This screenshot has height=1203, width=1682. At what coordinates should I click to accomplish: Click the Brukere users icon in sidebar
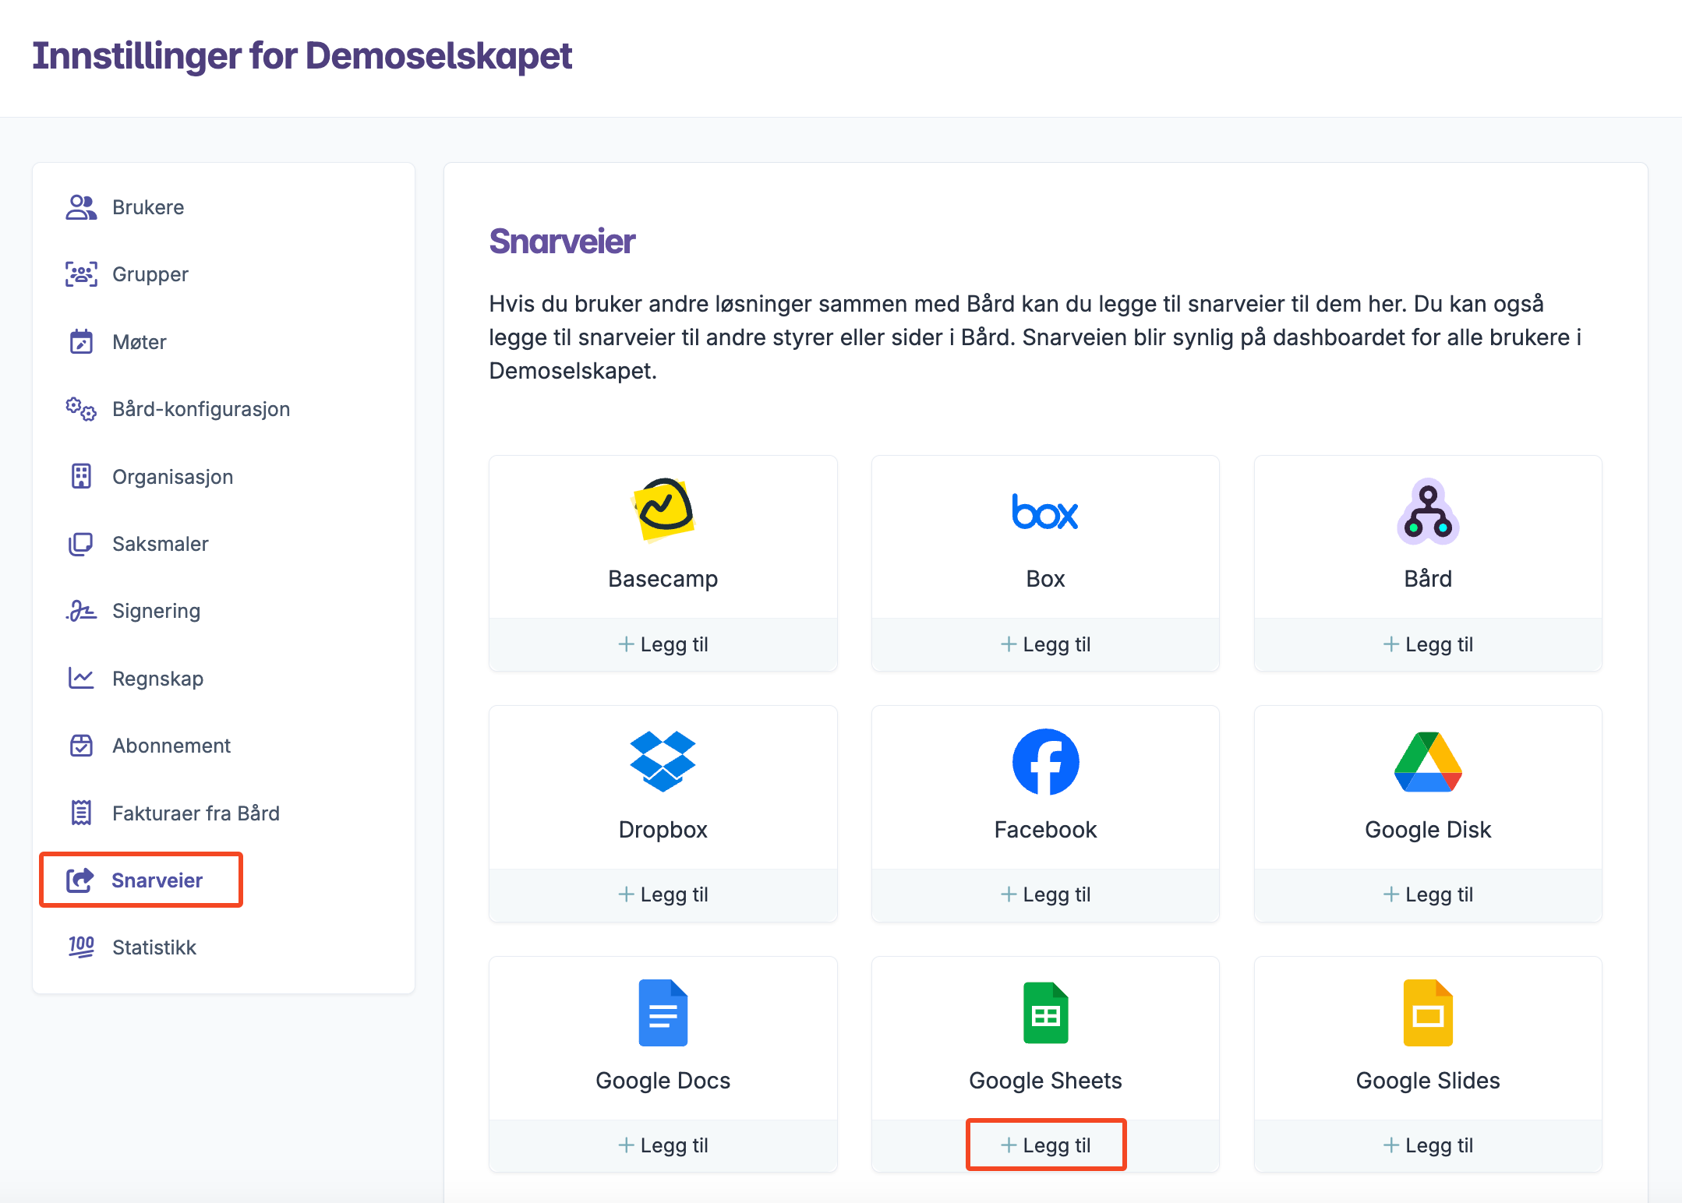[x=81, y=207]
